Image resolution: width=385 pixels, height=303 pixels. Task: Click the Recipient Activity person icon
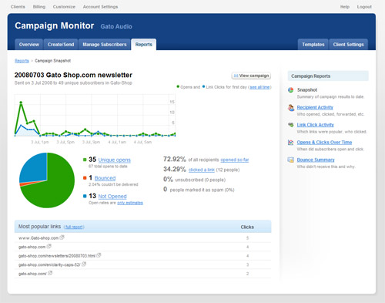click(291, 108)
